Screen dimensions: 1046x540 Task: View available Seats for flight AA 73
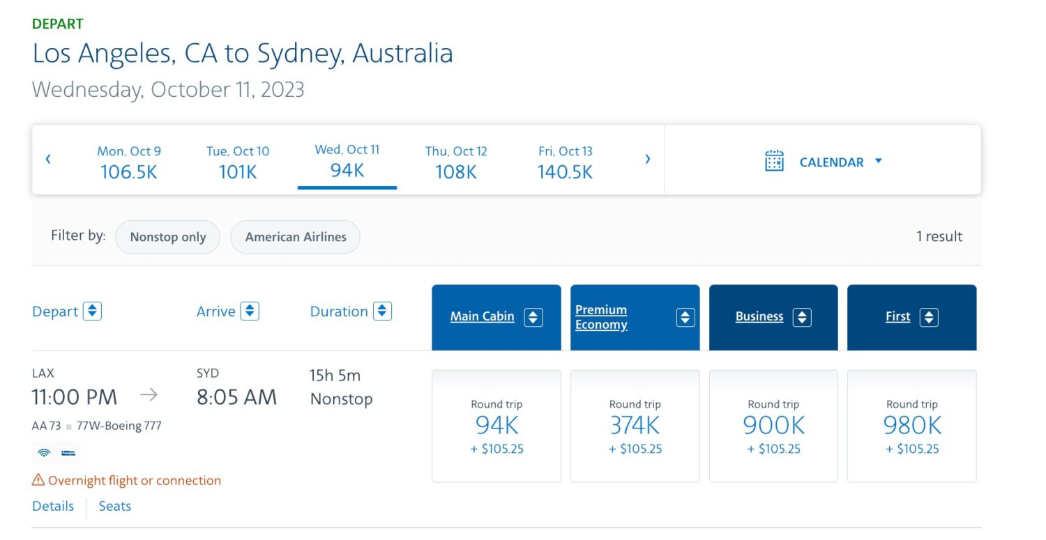tap(114, 506)
